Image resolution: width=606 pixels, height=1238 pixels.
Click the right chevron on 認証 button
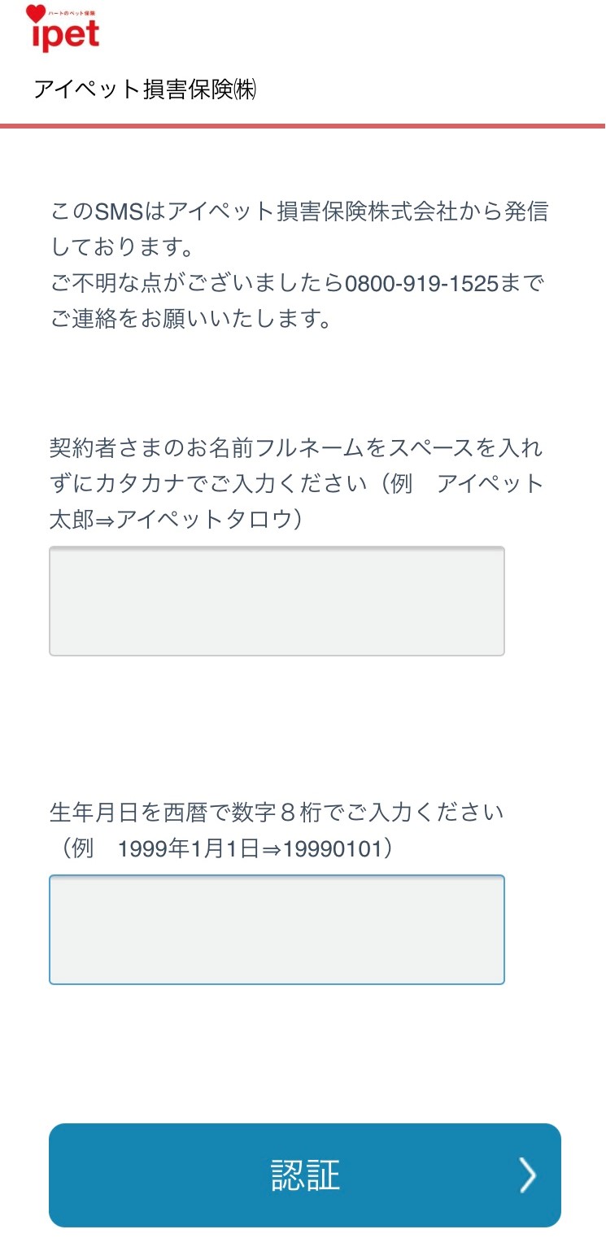[528, 1175]
